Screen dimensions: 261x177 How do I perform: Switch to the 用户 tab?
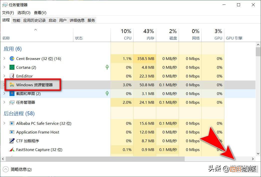(x=63, y=20)
